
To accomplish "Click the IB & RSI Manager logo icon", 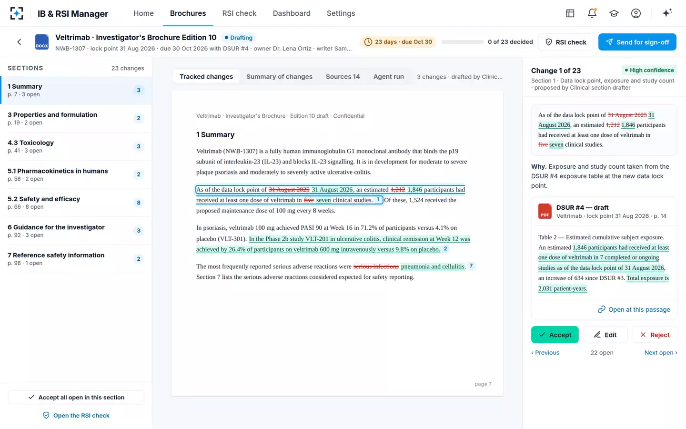I will [17, 13].
